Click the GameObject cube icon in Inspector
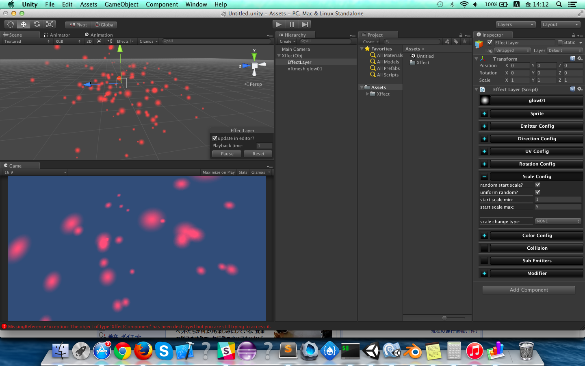 pyautogui.click(x=479, y=44)
